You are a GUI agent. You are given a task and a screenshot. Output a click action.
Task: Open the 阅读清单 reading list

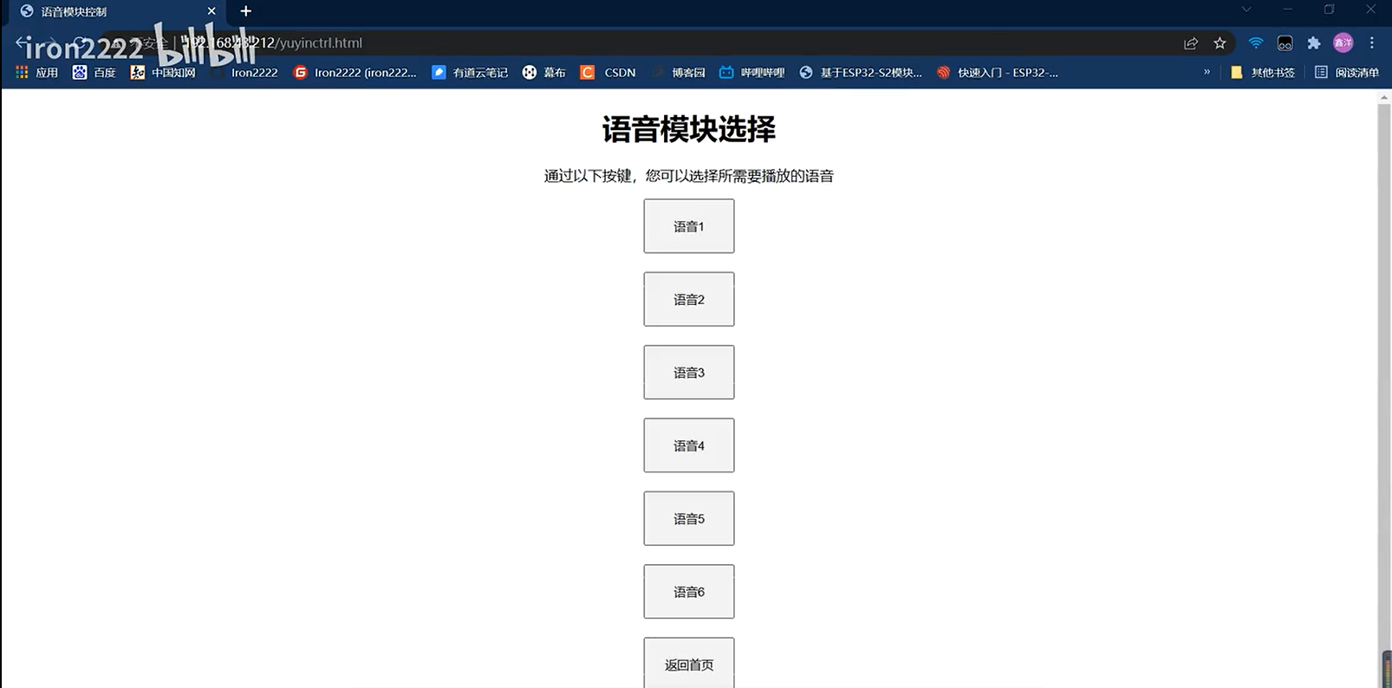coord(1347,73)
